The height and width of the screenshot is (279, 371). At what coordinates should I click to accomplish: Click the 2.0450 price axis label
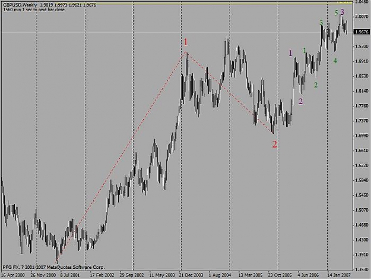[x=362, y=2]
